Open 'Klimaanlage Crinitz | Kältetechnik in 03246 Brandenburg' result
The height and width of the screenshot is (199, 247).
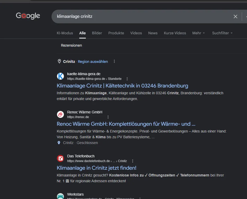coord(122,86)
